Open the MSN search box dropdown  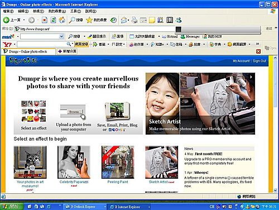pyautogui.click(x=61, y=36)
